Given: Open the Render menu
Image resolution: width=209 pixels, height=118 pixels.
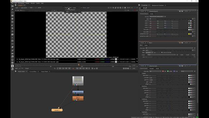Looking at the screenshot, I should click(x=33, y=3).
